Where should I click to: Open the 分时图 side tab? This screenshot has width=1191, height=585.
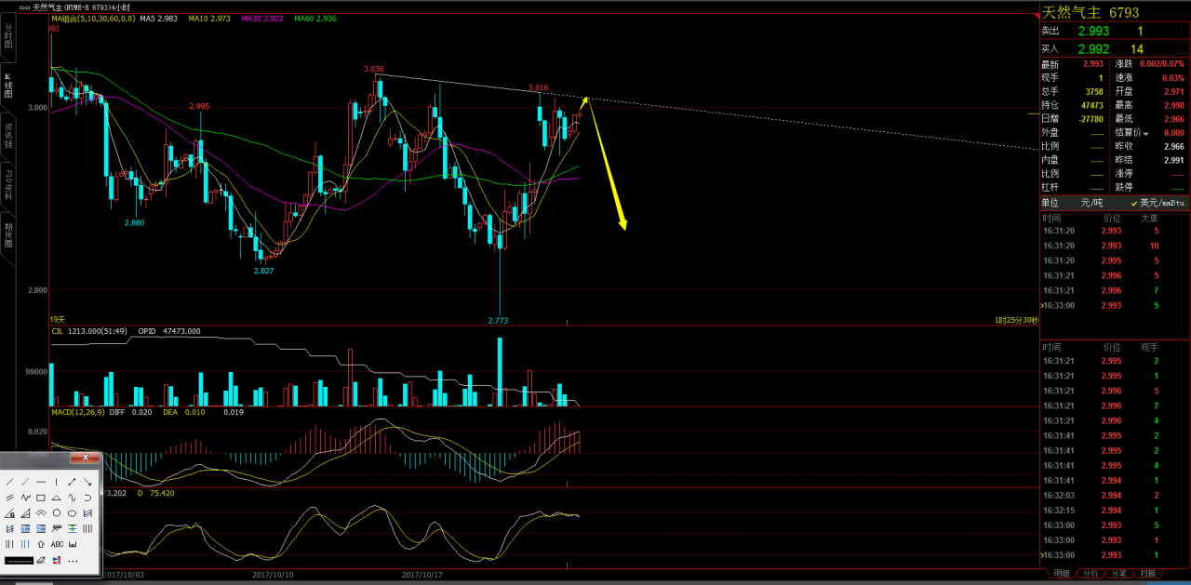click(7, 35)
